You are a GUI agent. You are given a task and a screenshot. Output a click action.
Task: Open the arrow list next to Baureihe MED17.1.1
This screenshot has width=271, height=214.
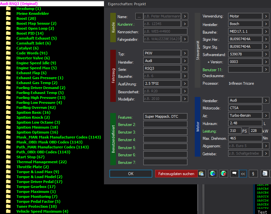[266, 31]
